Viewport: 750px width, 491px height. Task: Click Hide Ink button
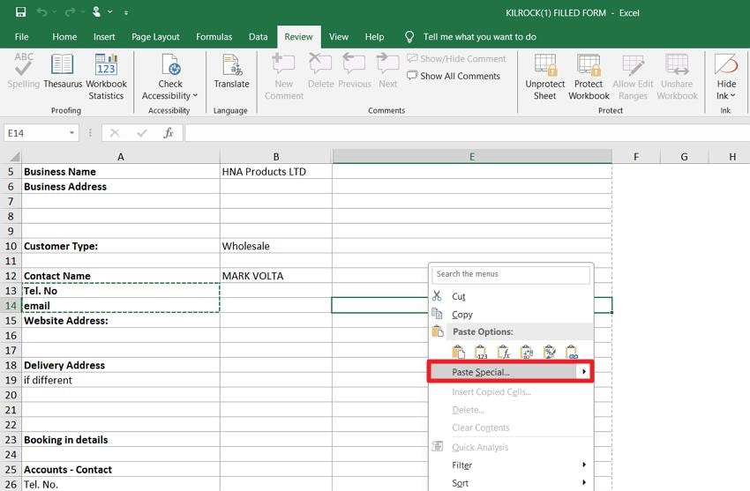[726, 77]
